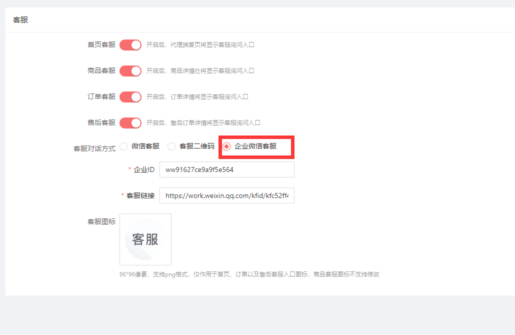The width and height of the screenshot is (515, 335).
Task: Toggle the 首页客服 switch
Action: point(130,44)
